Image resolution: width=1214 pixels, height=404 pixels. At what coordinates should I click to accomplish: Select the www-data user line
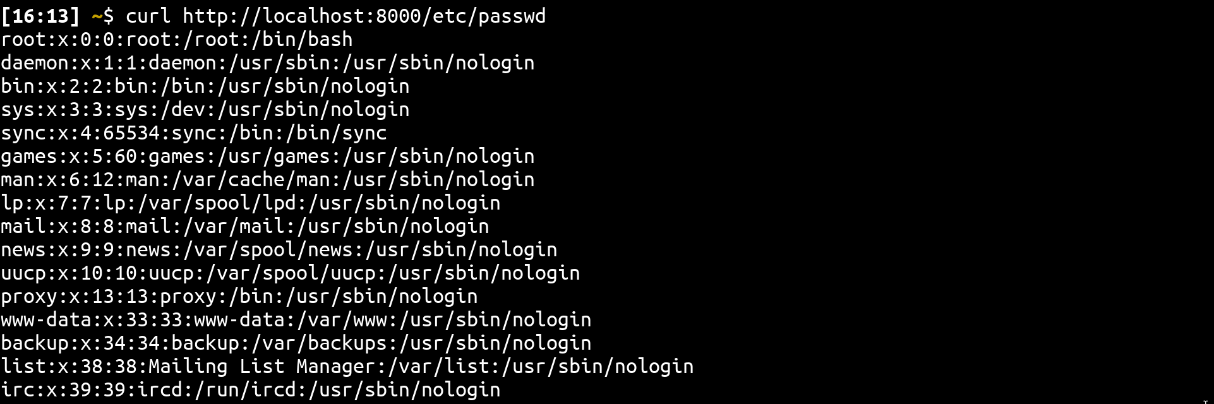coord(296,320)
